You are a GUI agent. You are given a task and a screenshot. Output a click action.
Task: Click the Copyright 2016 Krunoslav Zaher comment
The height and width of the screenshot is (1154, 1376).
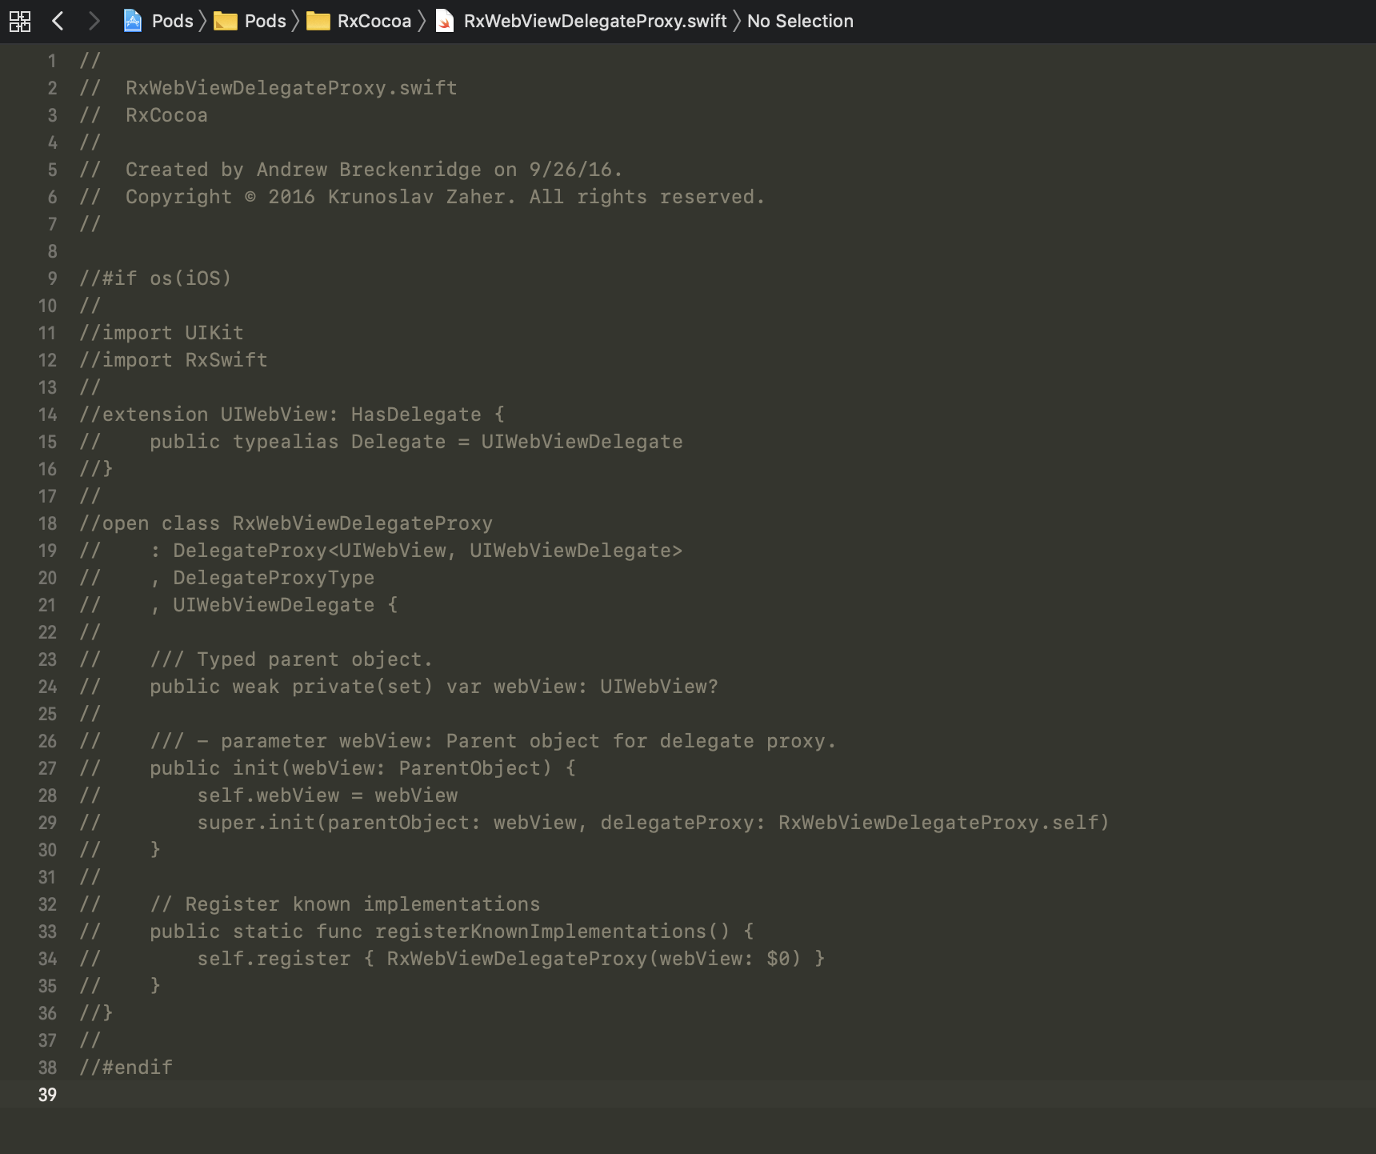coord(444,197)
